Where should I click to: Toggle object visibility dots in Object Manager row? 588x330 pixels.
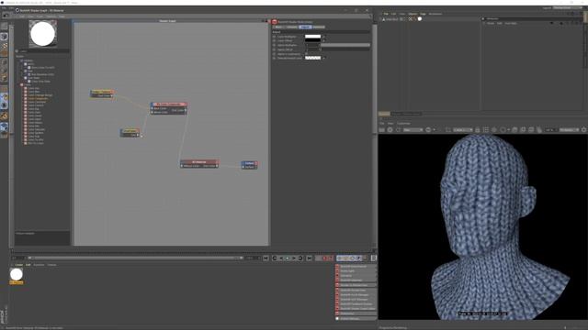(402, 18)
